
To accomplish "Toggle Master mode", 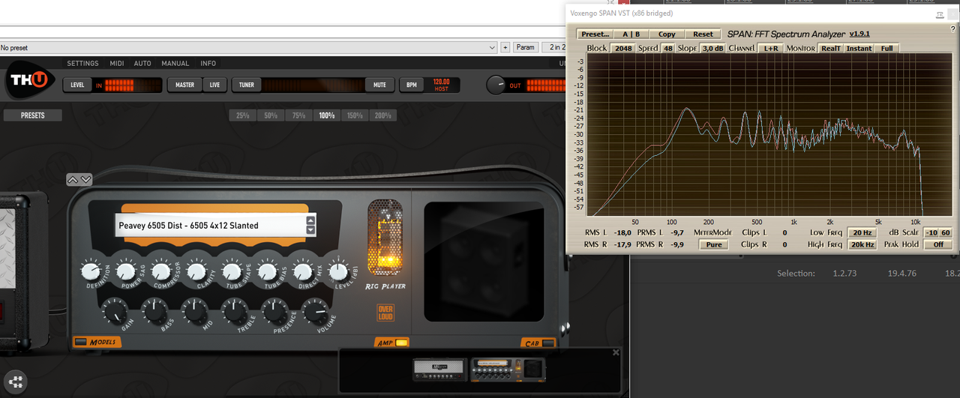I will tap(184, 85).
